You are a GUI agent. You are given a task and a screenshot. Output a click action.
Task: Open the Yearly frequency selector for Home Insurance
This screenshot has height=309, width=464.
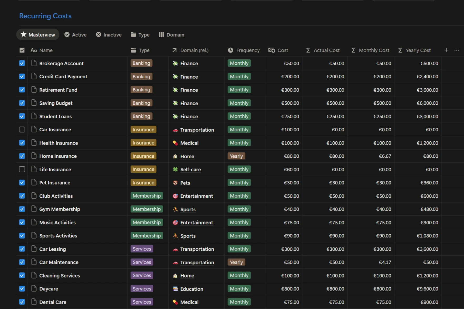point(236,156)
